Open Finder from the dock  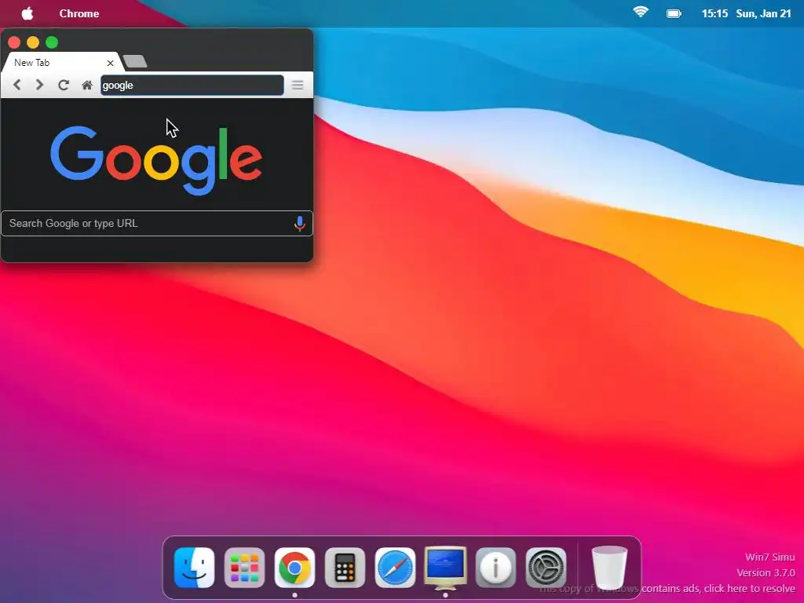tap(195, 568)
